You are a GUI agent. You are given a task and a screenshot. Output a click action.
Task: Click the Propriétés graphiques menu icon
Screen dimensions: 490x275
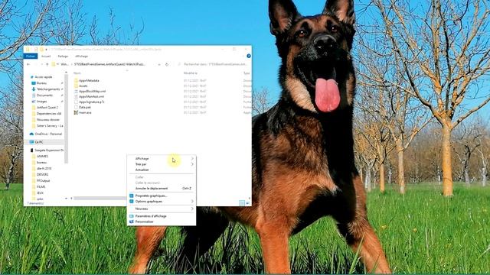(132, 196)
